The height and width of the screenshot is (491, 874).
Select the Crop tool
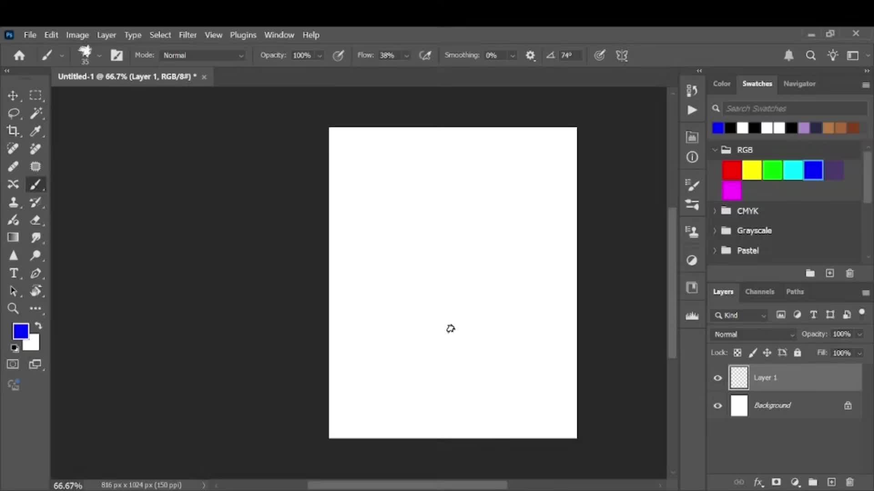pyautogui.click(x=13, y=131)
